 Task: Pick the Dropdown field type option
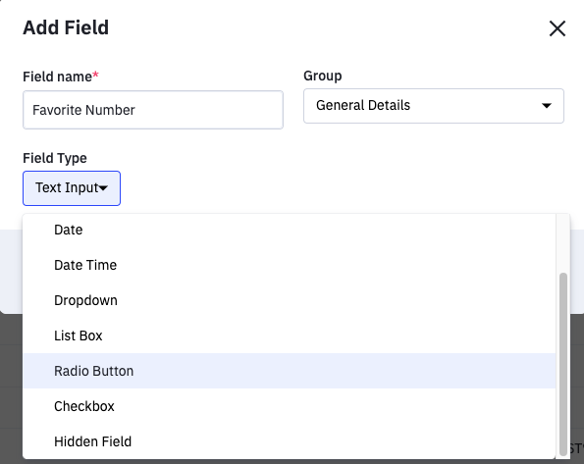[x=290, y=300]
